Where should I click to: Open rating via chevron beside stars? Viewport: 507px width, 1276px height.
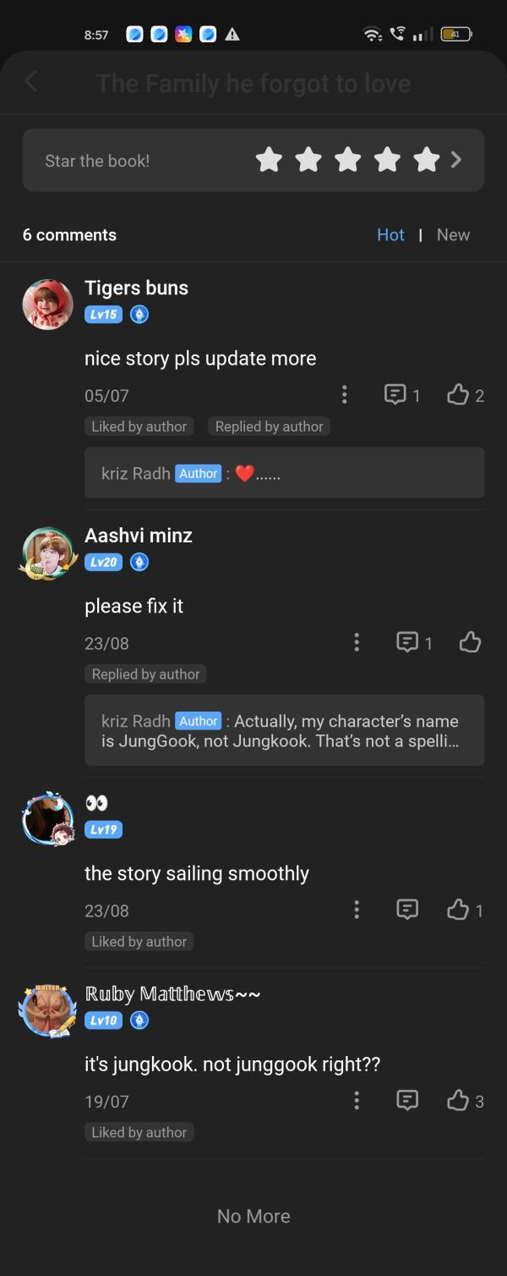[x=457, y=159]
